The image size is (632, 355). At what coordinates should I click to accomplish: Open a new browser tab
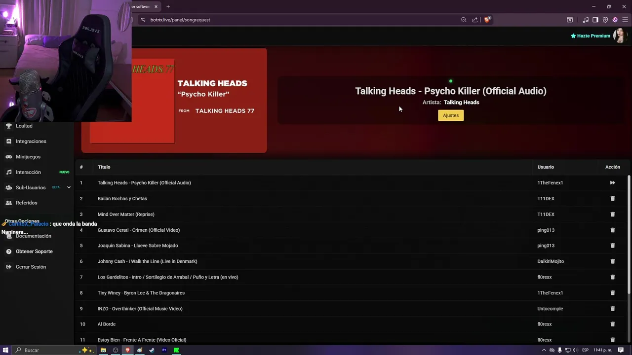click(168, 6)
